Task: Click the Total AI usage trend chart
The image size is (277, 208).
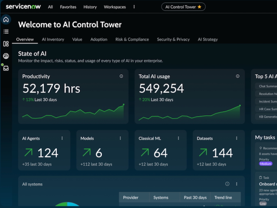Action: 190,112
